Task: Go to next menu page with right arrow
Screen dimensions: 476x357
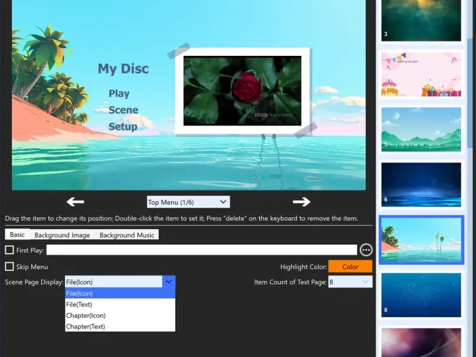Action: (x=302, y=202)
